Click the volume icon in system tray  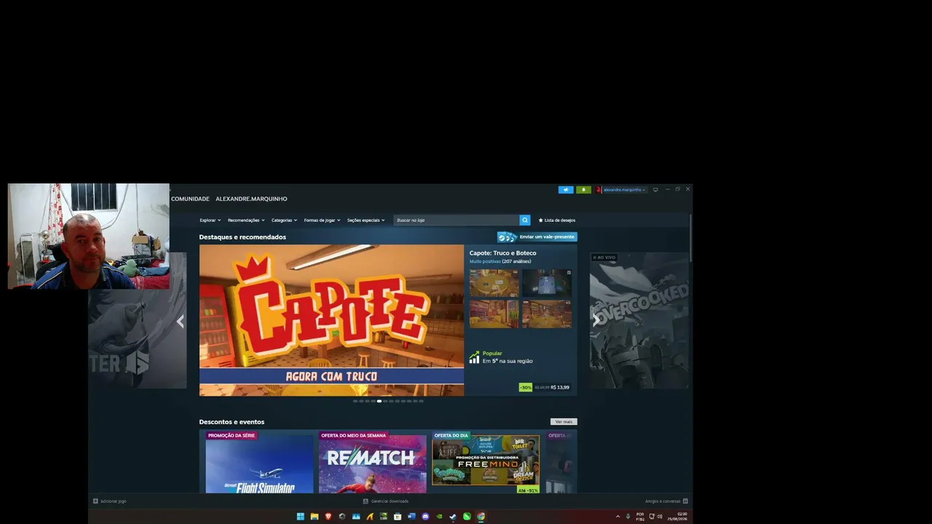pos(660,517)
